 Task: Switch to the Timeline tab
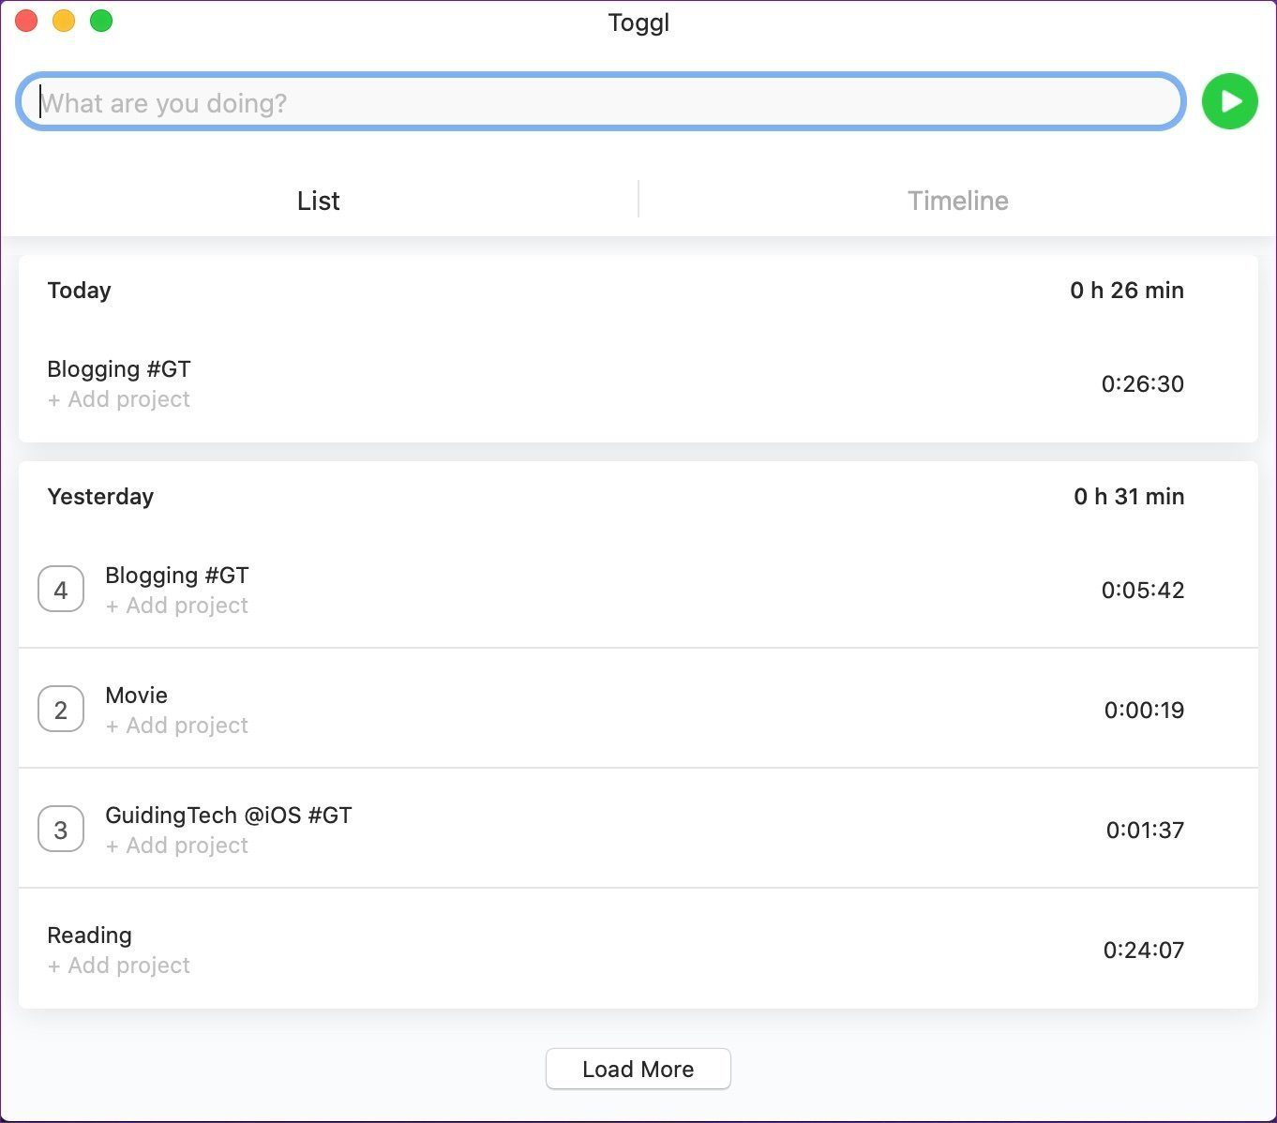point(957,201)
